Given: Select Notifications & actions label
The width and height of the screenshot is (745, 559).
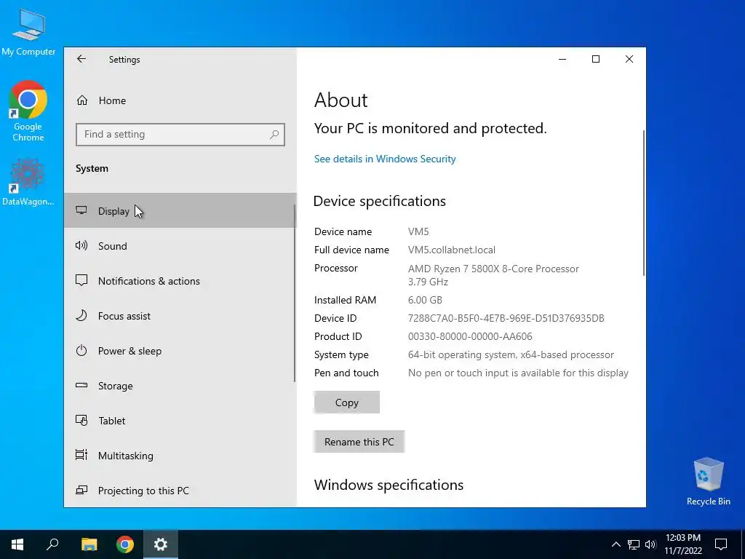Looking at the screenshot, I should [148, 281].
